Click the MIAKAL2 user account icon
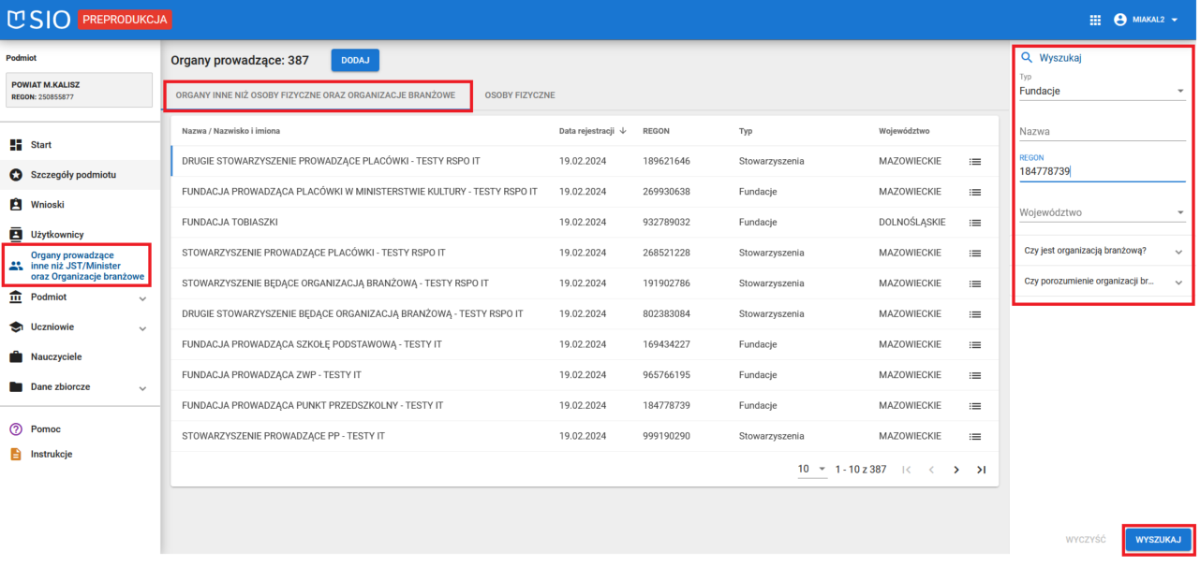The image size is (1200, 566). pos(1119,20)
